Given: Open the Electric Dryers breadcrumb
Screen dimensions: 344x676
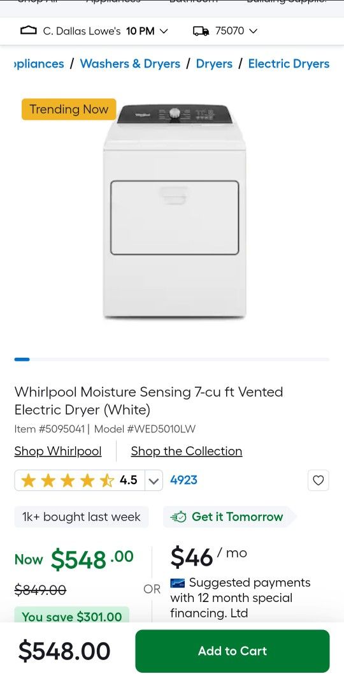Looking at the screenshot, I should (289, 64).
